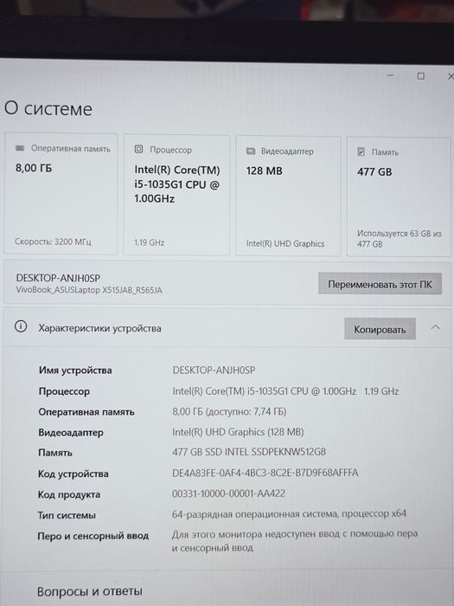Screen dimensions: 454x606
Task: Open the Видеоадаптер 128 MB card
Action: click(x=288, y=196)
